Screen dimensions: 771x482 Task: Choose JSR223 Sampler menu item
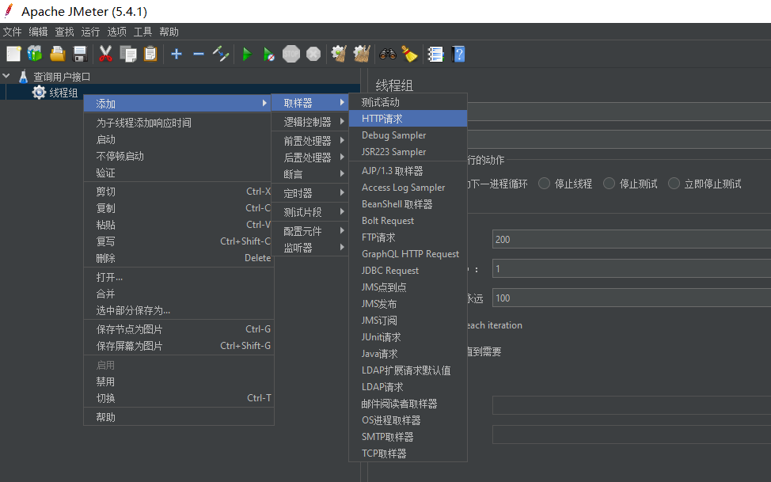point(408,152)
